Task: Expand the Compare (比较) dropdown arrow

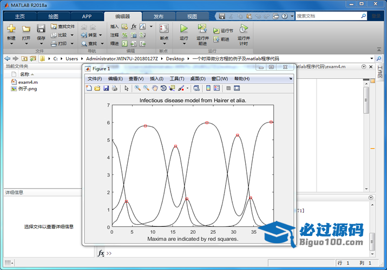Action: [x=72, y=35]
